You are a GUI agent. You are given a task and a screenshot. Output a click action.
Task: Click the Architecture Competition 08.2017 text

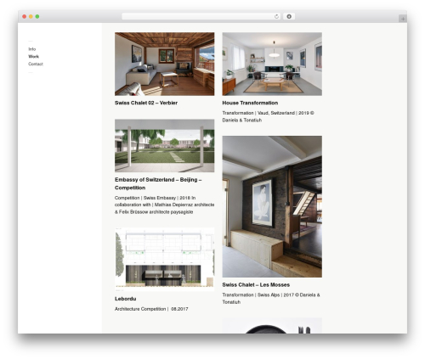151,309
